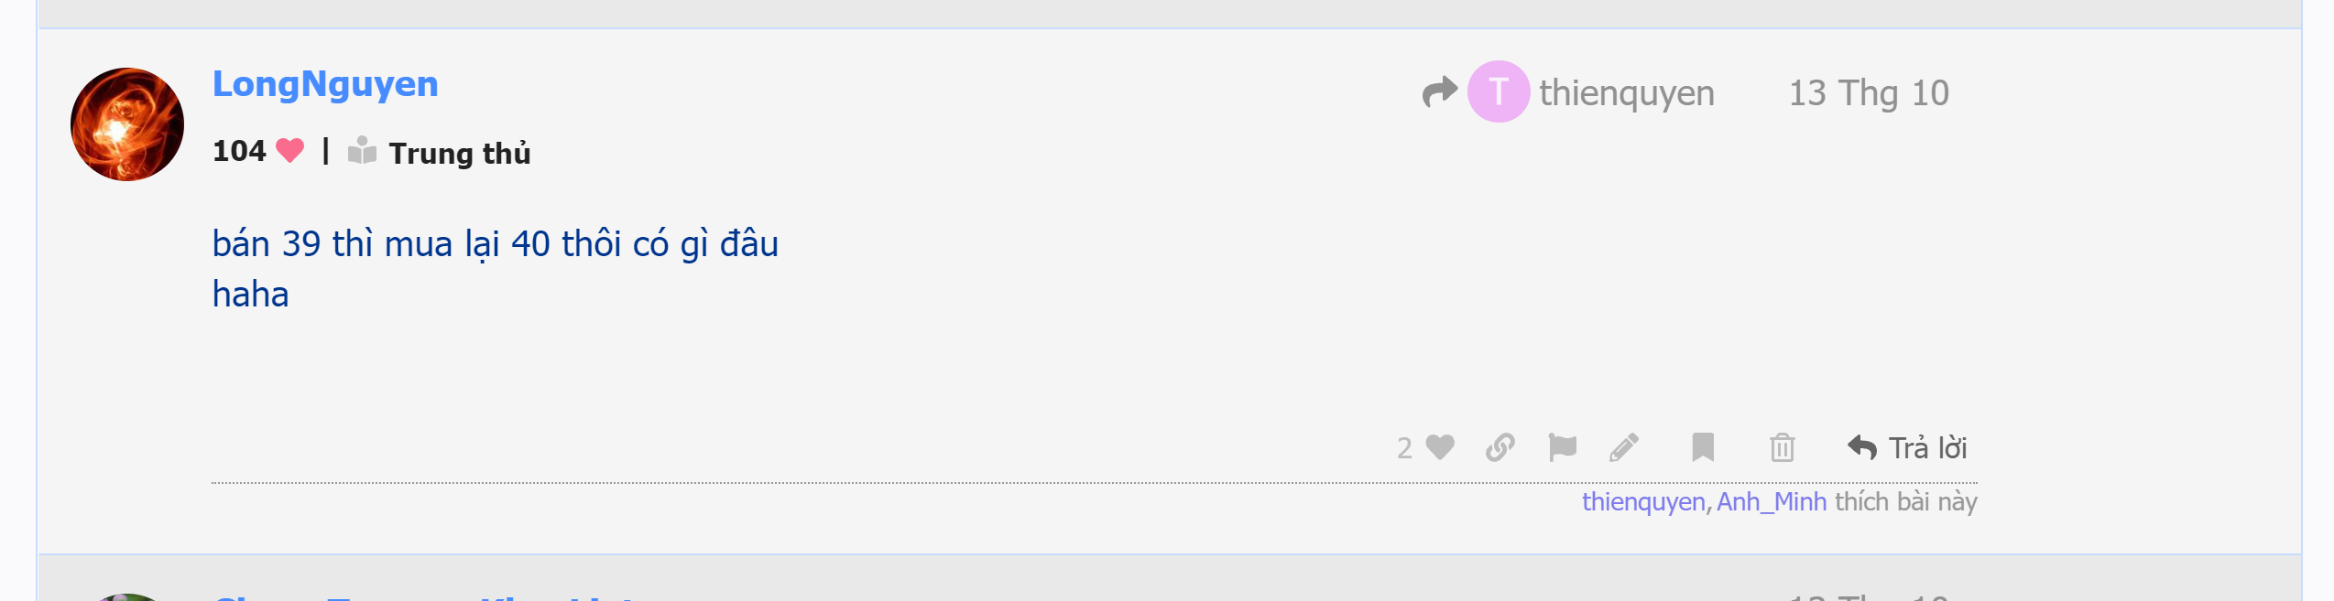Screen dimensions: 2334x601
Task: Click the Trung thủ badge book icon
Action: (362, 151)
